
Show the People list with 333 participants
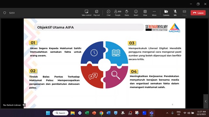point(118,13)
